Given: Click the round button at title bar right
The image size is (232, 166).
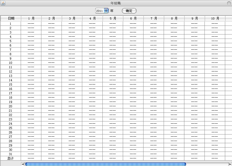Looking at the screenshot, I should point(229,3).
